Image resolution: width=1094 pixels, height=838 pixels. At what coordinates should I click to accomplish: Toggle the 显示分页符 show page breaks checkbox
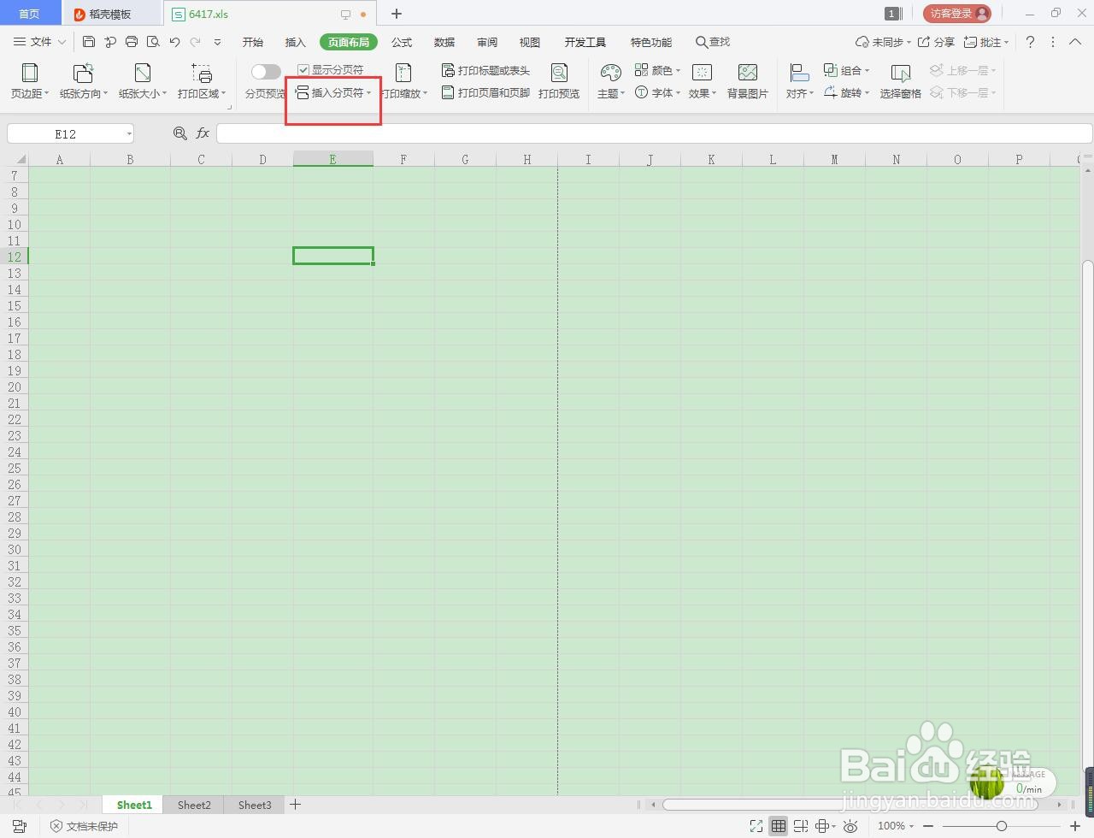[303, 69]
